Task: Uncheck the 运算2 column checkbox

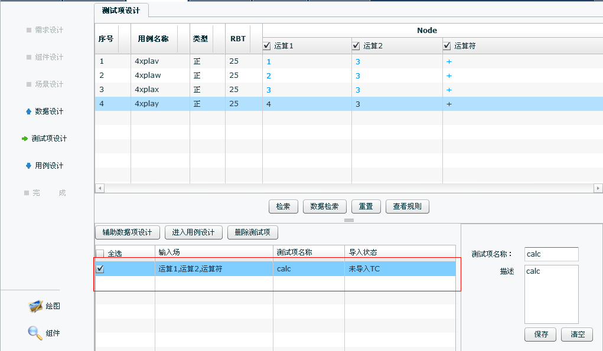Action: click(356, 46)
